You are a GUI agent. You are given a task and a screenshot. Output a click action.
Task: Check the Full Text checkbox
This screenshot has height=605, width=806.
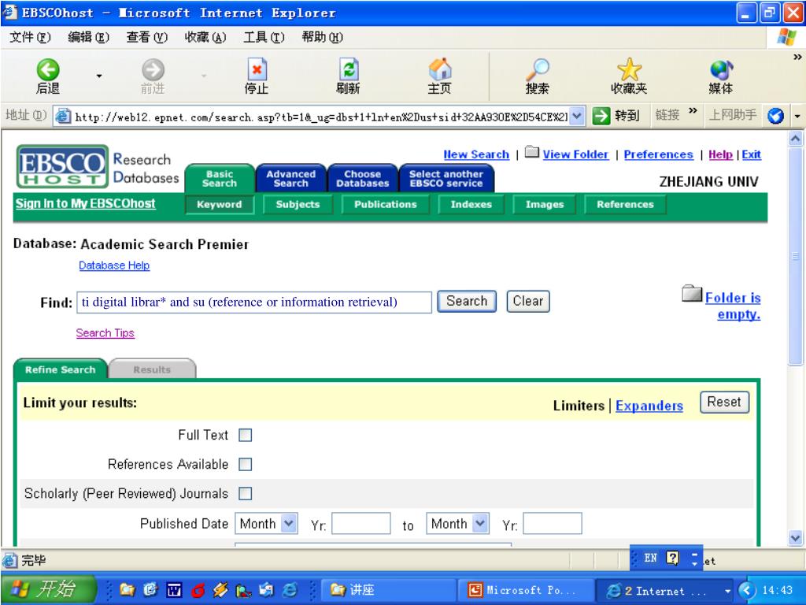246,435
